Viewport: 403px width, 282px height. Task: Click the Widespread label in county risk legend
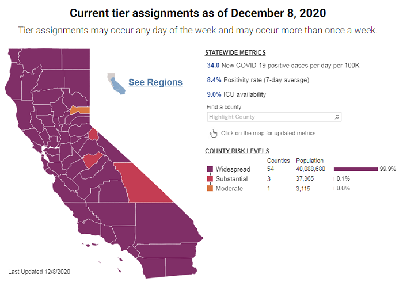click(x=231, y=170)
